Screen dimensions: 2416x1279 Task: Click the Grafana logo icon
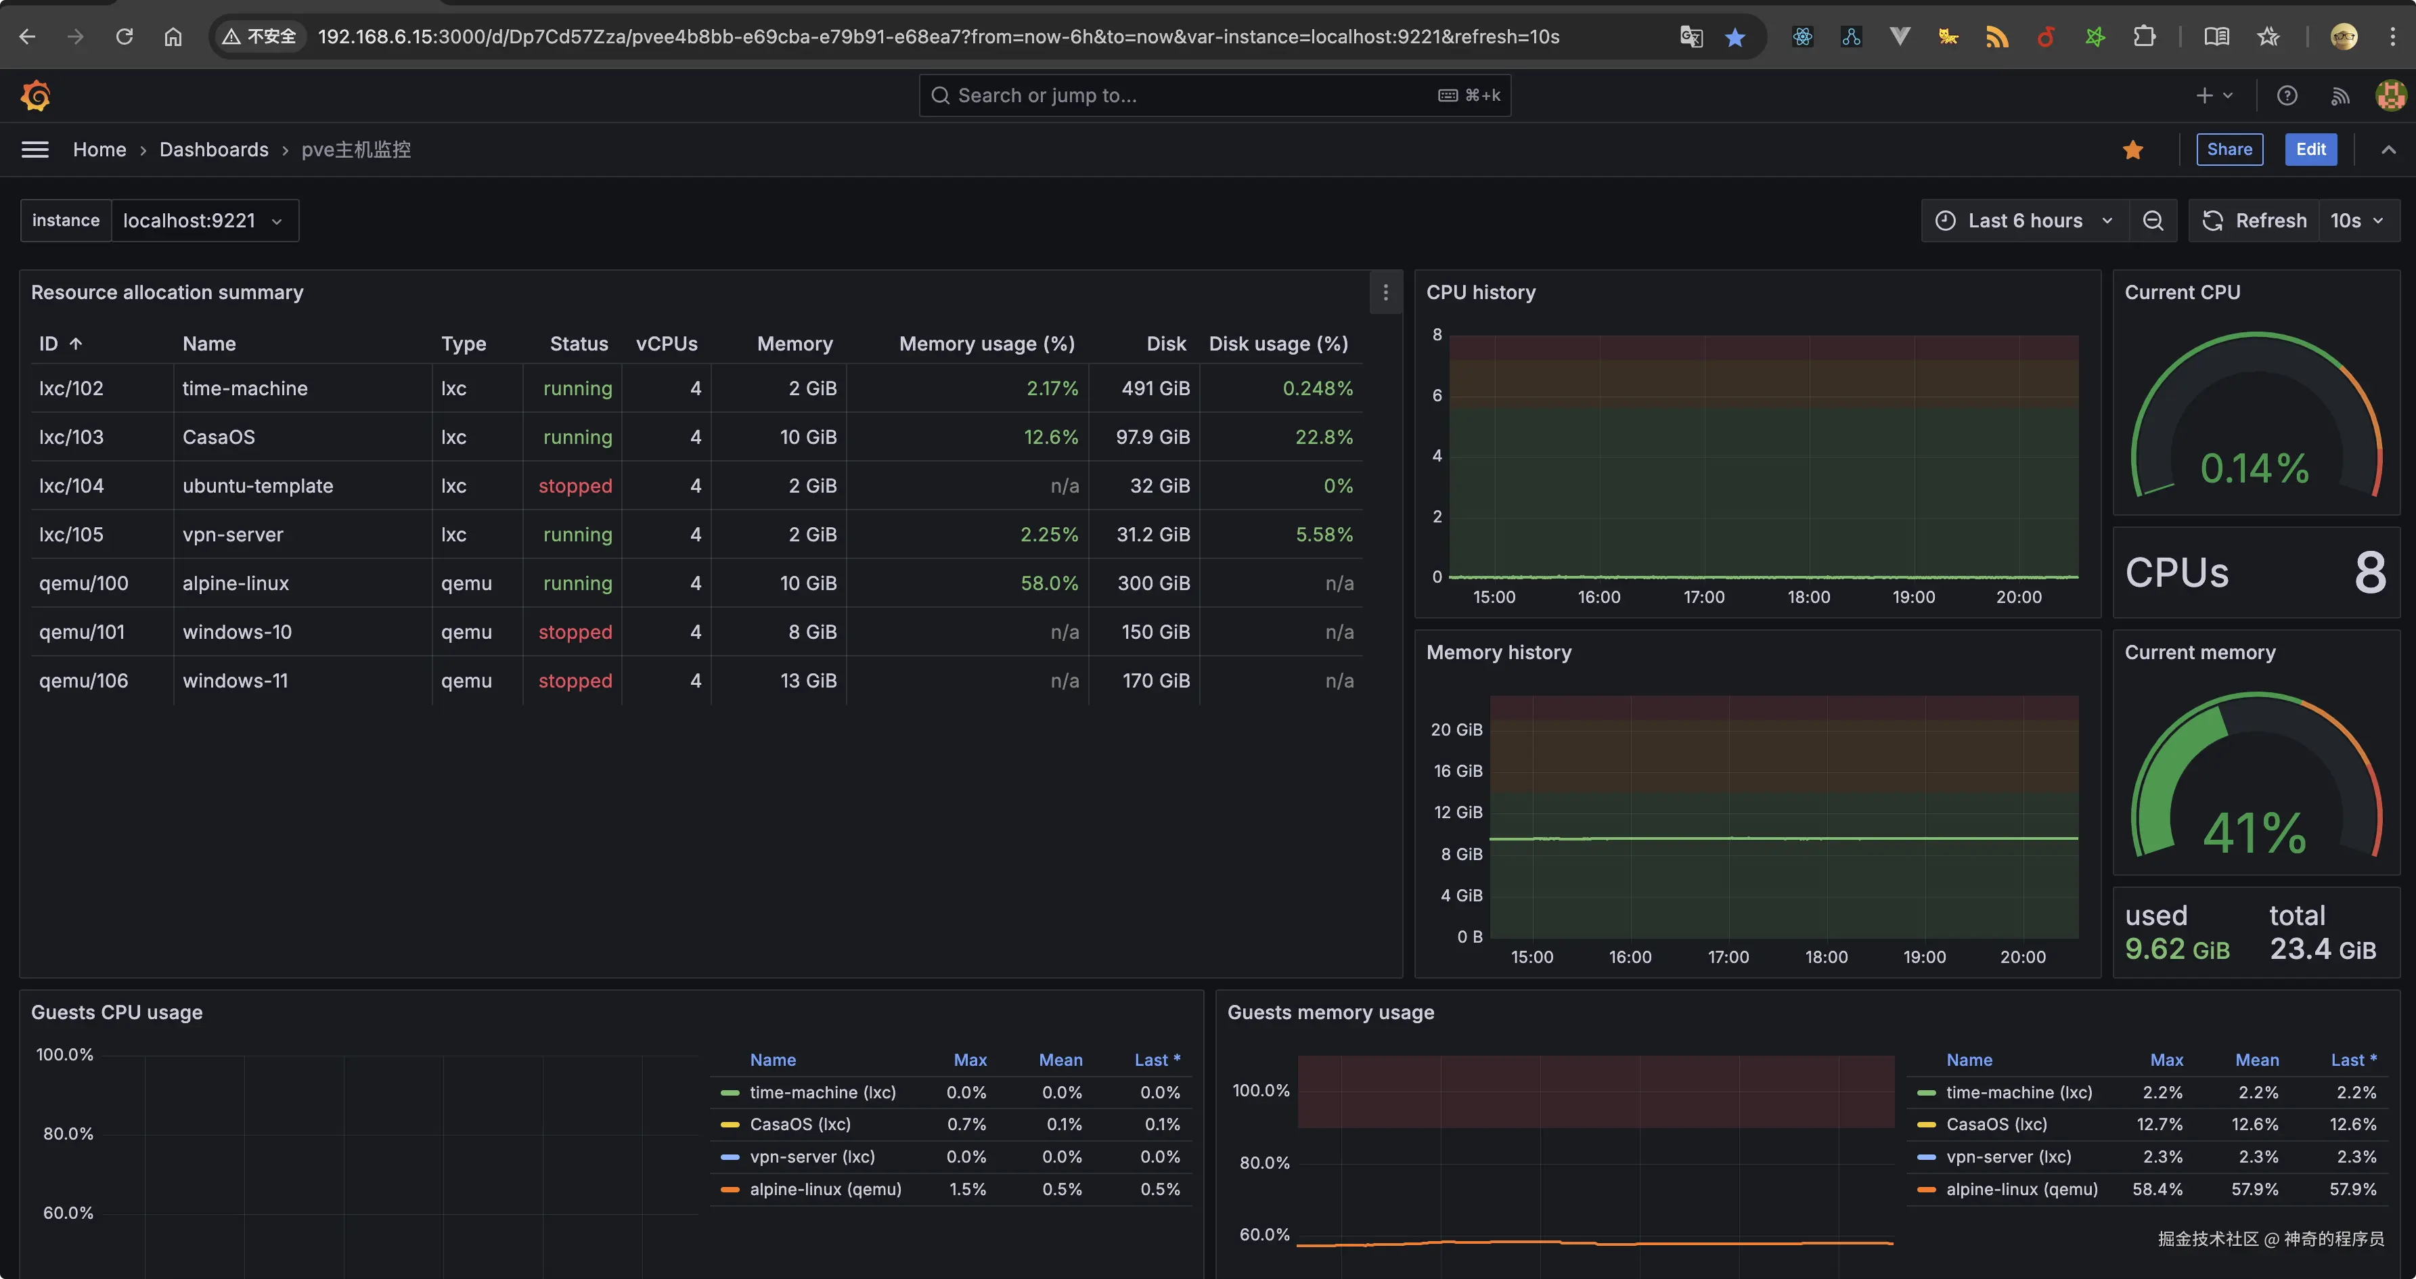click(36, 95)
